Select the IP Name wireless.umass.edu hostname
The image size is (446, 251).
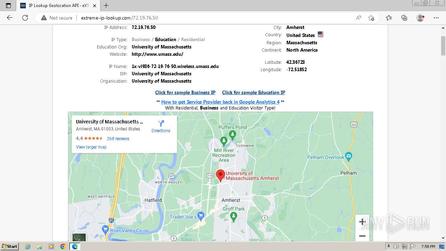click(175, 66)
